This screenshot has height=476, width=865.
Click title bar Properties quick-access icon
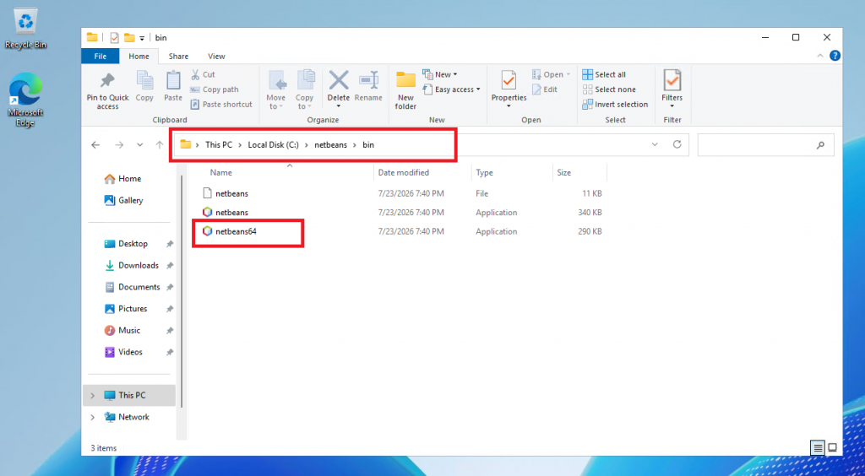(x=115, y=37)
